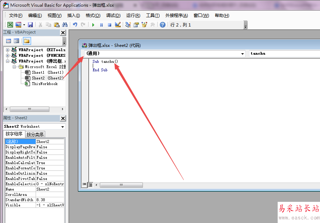Click the Toolbox wrench icon

[152, 25]
